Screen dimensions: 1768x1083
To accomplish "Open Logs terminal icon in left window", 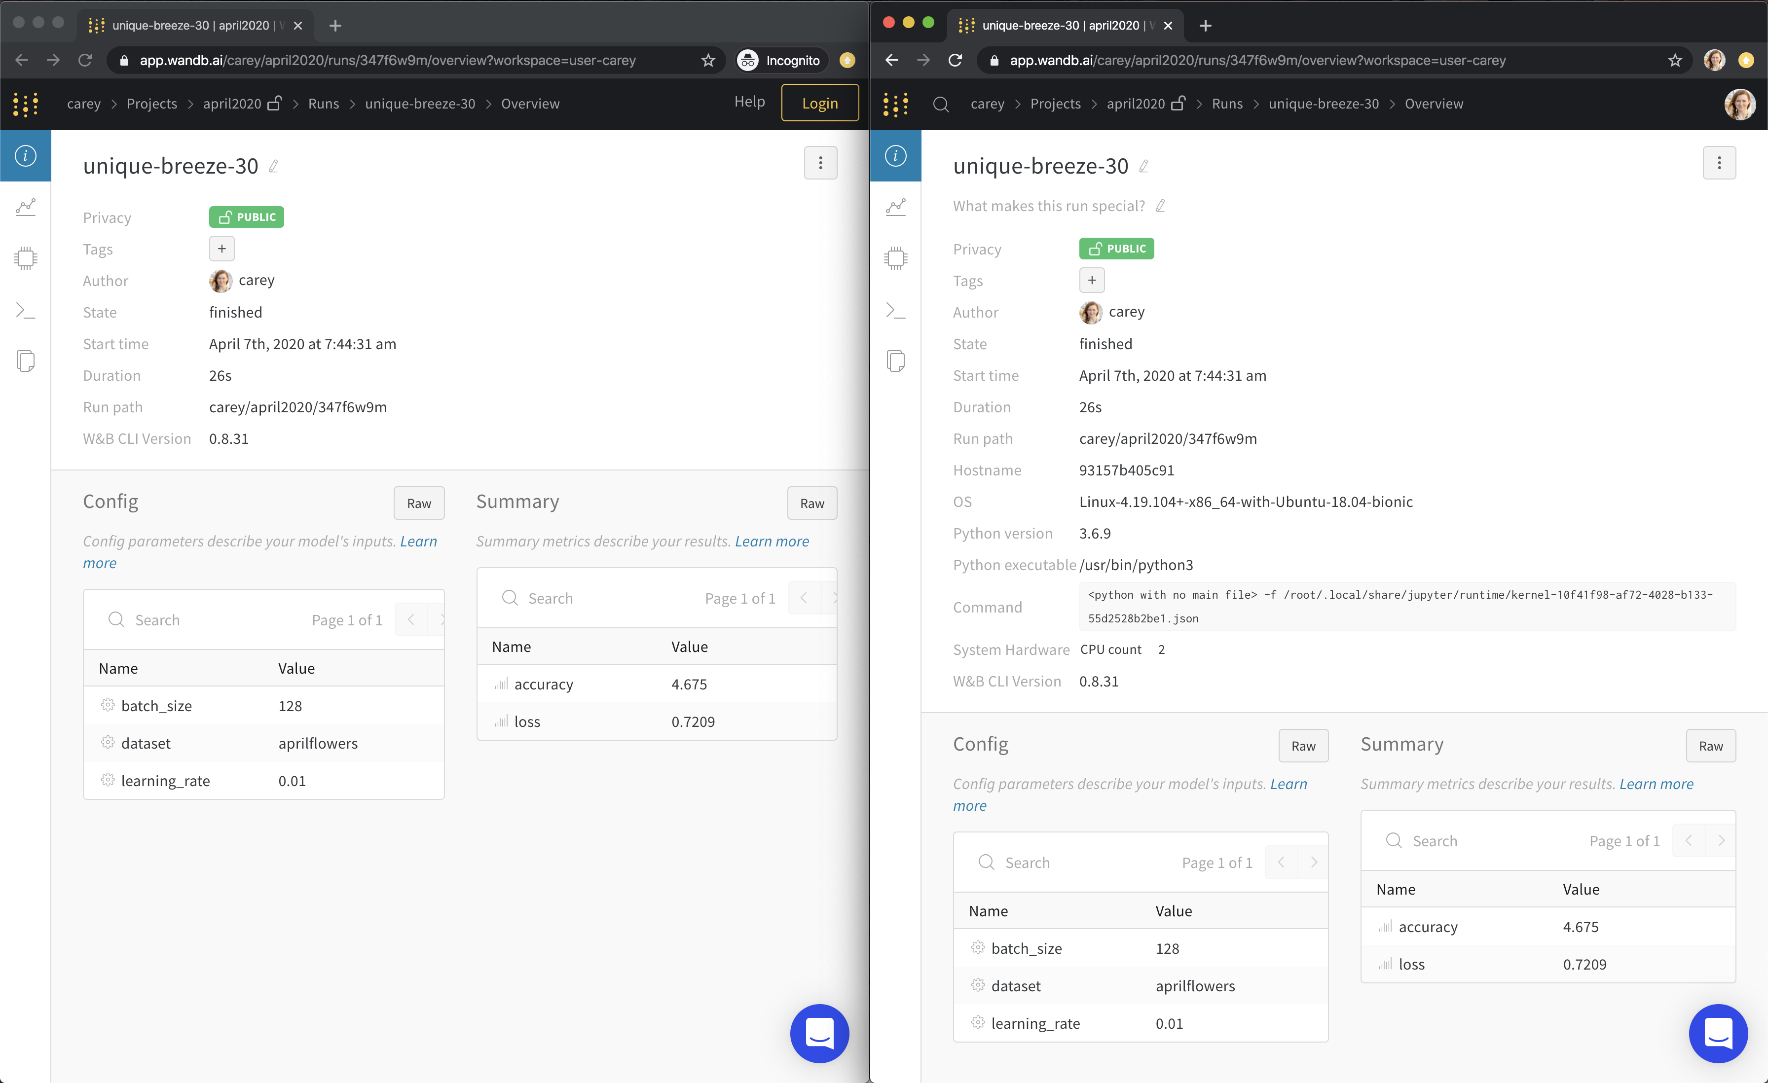I will [26, 311].
